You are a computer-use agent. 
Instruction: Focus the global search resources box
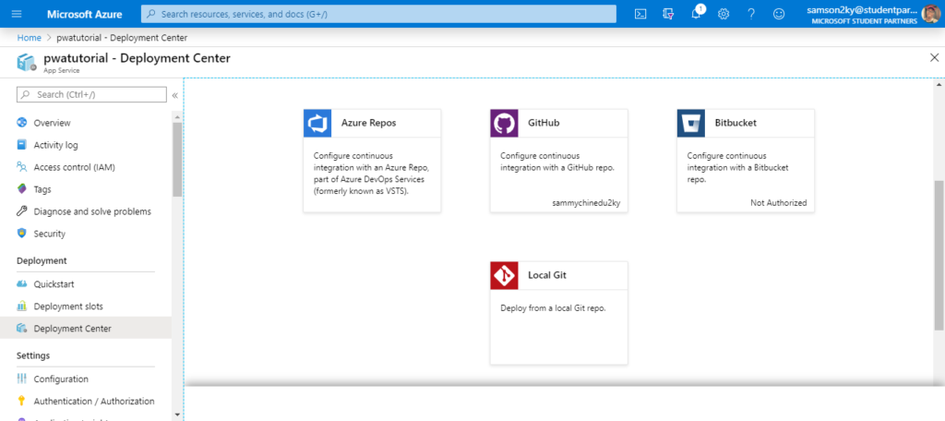coord(378,14)
